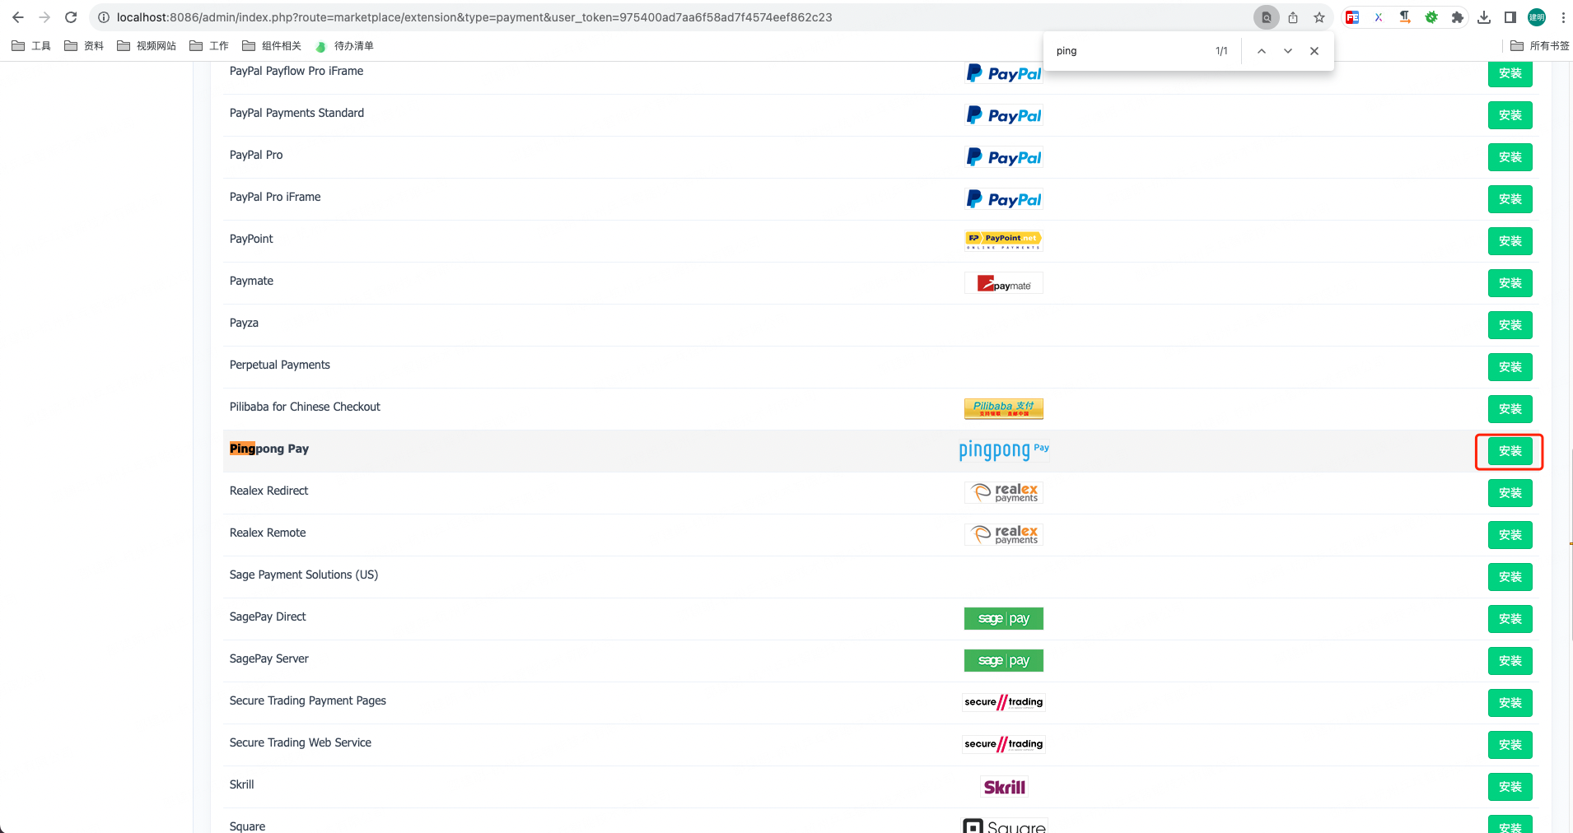Expand the 所有书签 bookmarks folder
The image size is (1573, 833).
tap(1540, 46)
